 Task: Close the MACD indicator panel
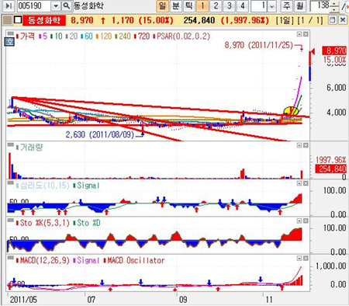[306, 259]
